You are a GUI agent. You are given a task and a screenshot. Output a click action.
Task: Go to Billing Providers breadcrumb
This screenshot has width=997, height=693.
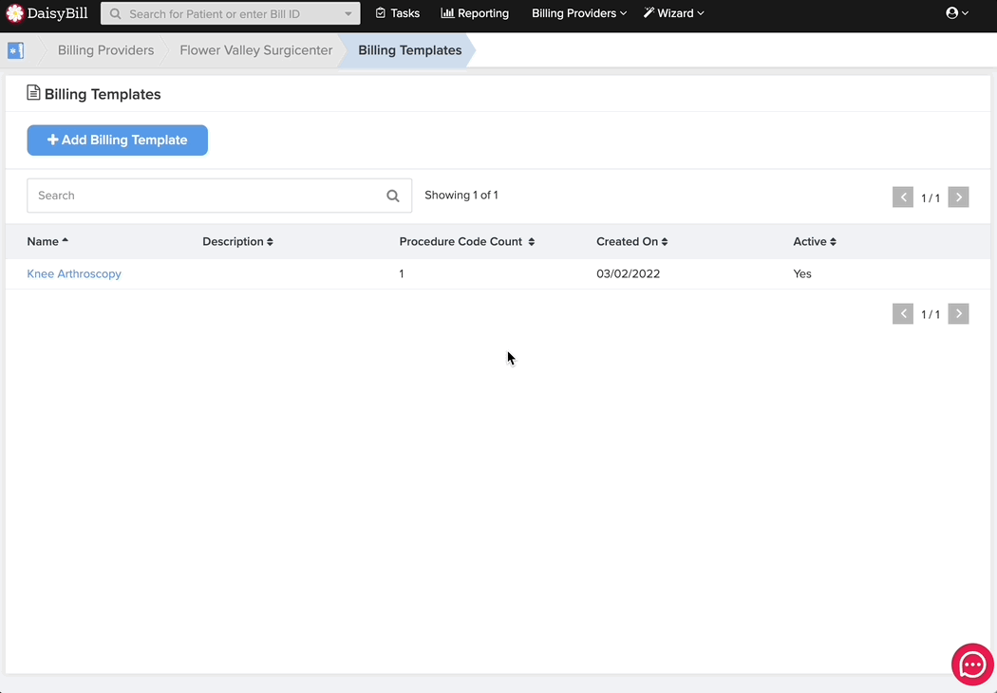point(105,50)
